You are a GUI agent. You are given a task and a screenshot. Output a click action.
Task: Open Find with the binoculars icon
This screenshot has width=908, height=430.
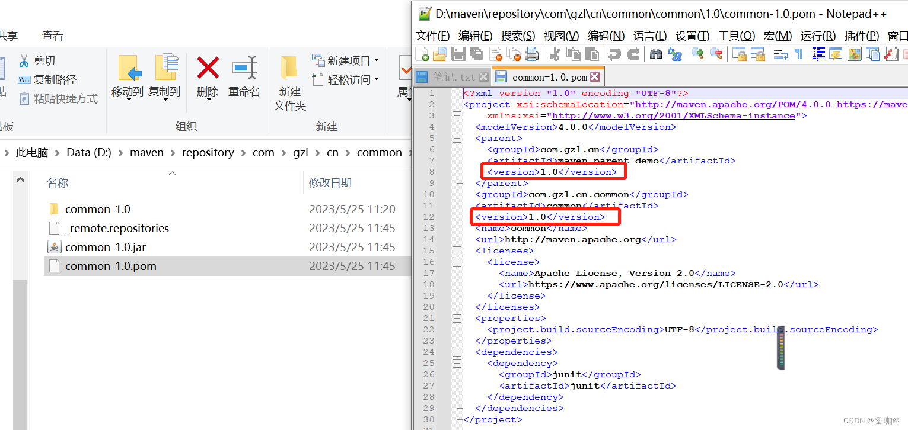[656, 54]
